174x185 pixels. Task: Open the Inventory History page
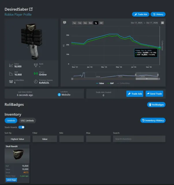(x=153, y=120)
